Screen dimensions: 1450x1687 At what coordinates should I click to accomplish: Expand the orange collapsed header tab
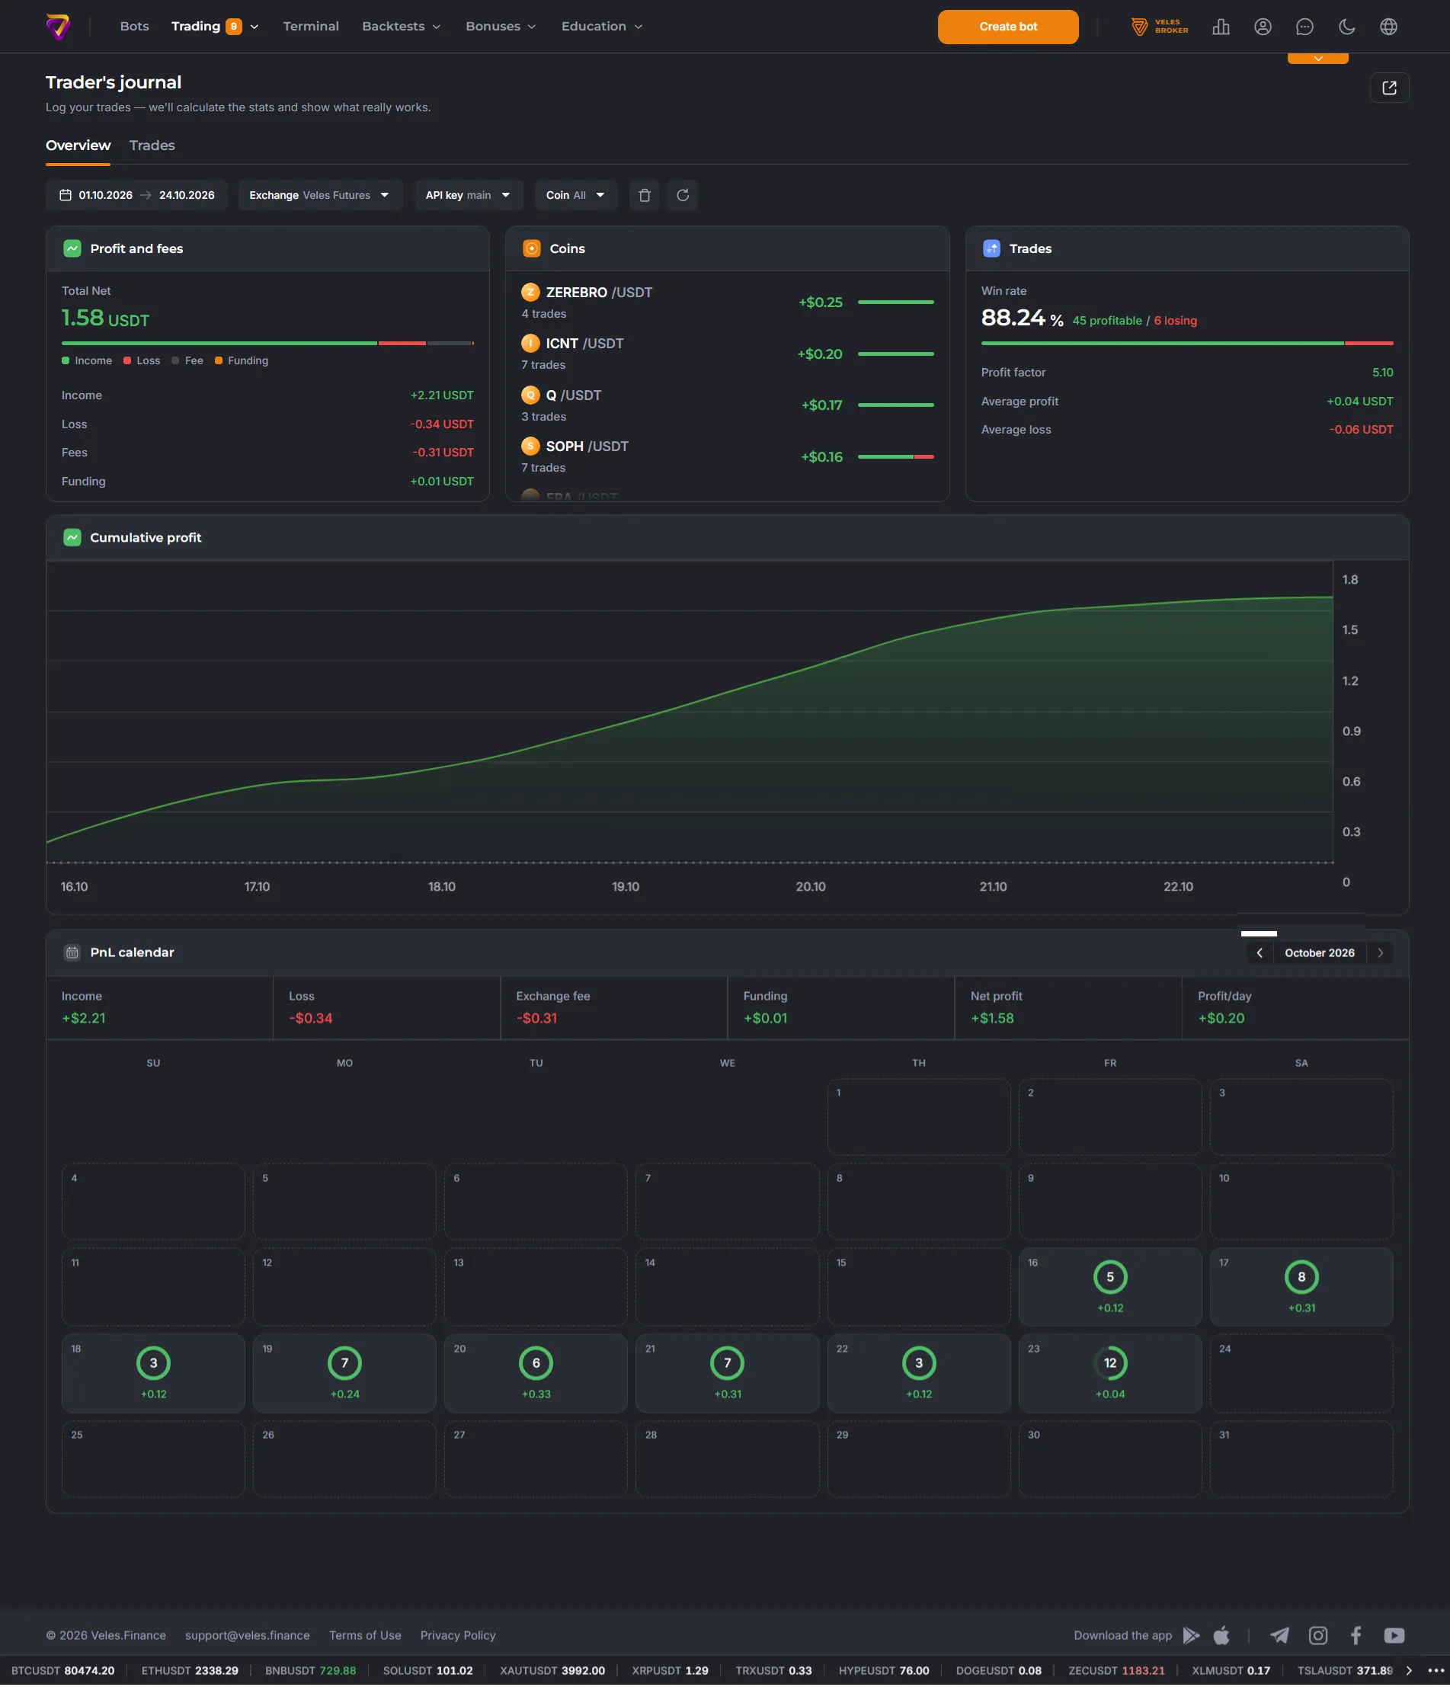coord(1317,59)
